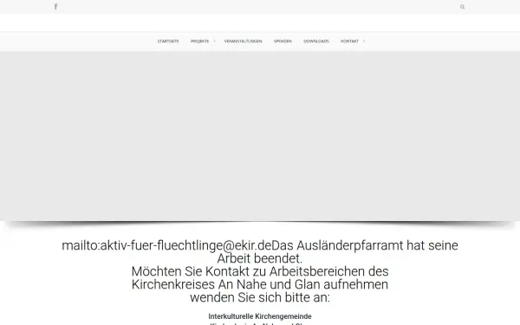520x325 pixels.
Task: Click 'Möchten Sie Kontakt zu Arbeitsbereichen des' line
Action: pyautogui.click(x=260, y=271)
